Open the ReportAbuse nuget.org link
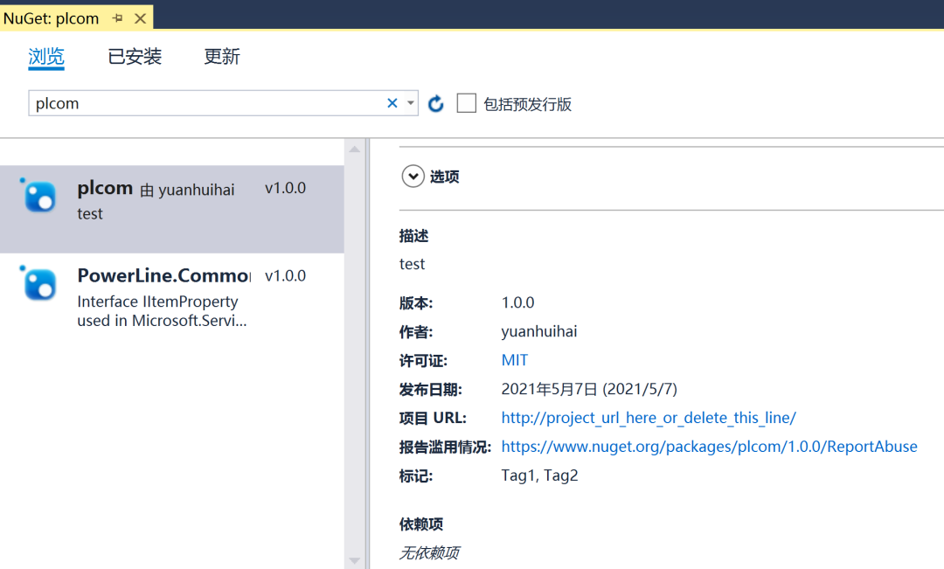The height and width of the screenshot is (569, 944). [x=709, y=447]
